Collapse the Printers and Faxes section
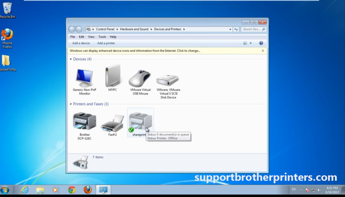The image size is (345, 197). (71, 104)
